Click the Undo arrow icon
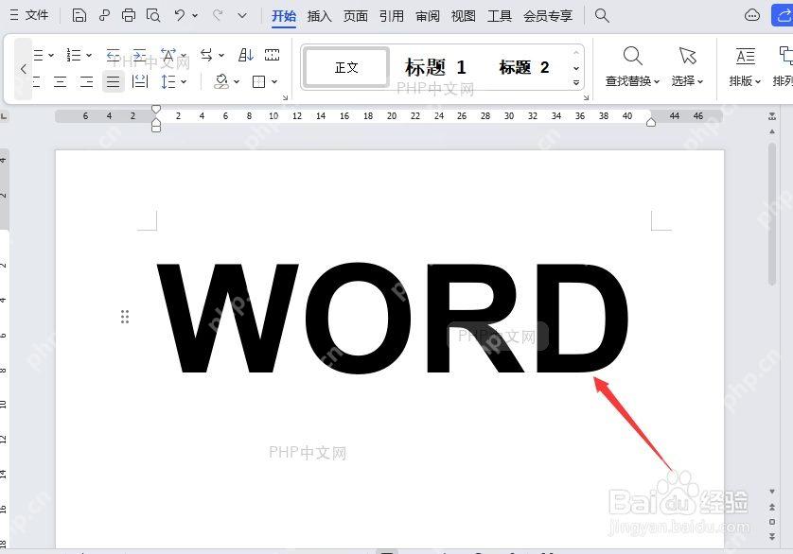Viewport: 793px width, 554px height. tap(179, 15)
